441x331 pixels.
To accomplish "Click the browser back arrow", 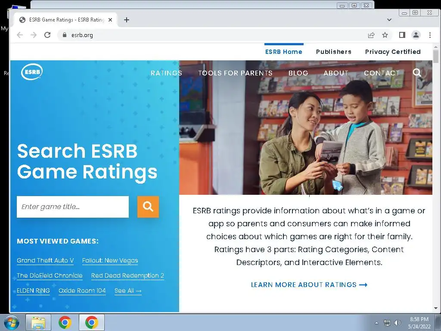I will pyautogui.click(x=20, y=35).
